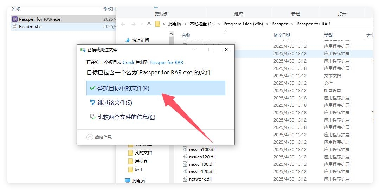The image size is (380, 190).
Task: Open 快速访问 in navigation pane
Action: [141, 40]
